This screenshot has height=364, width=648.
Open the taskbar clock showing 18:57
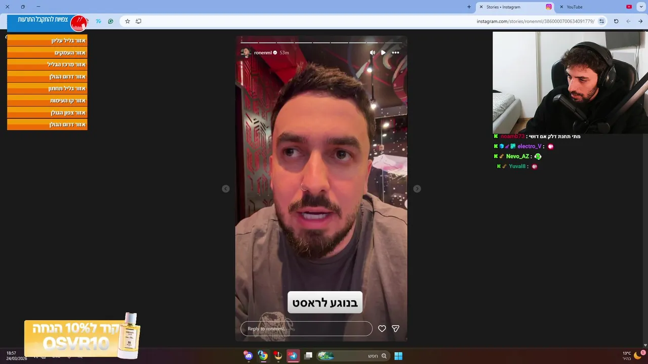(x=16, y=355)
